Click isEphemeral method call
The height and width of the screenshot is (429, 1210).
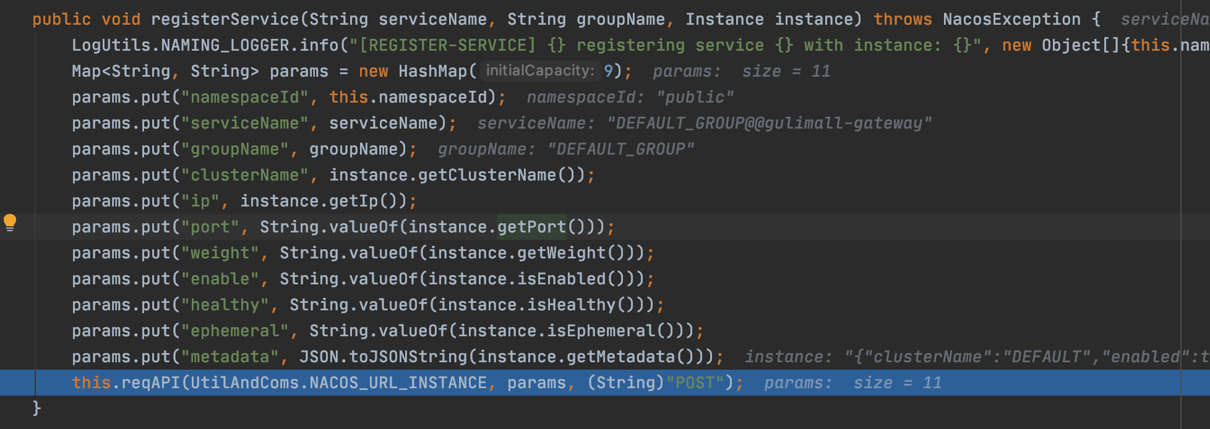pos(601,331)
